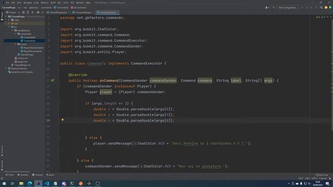Open the Navigate menu

tap(28, 3)
